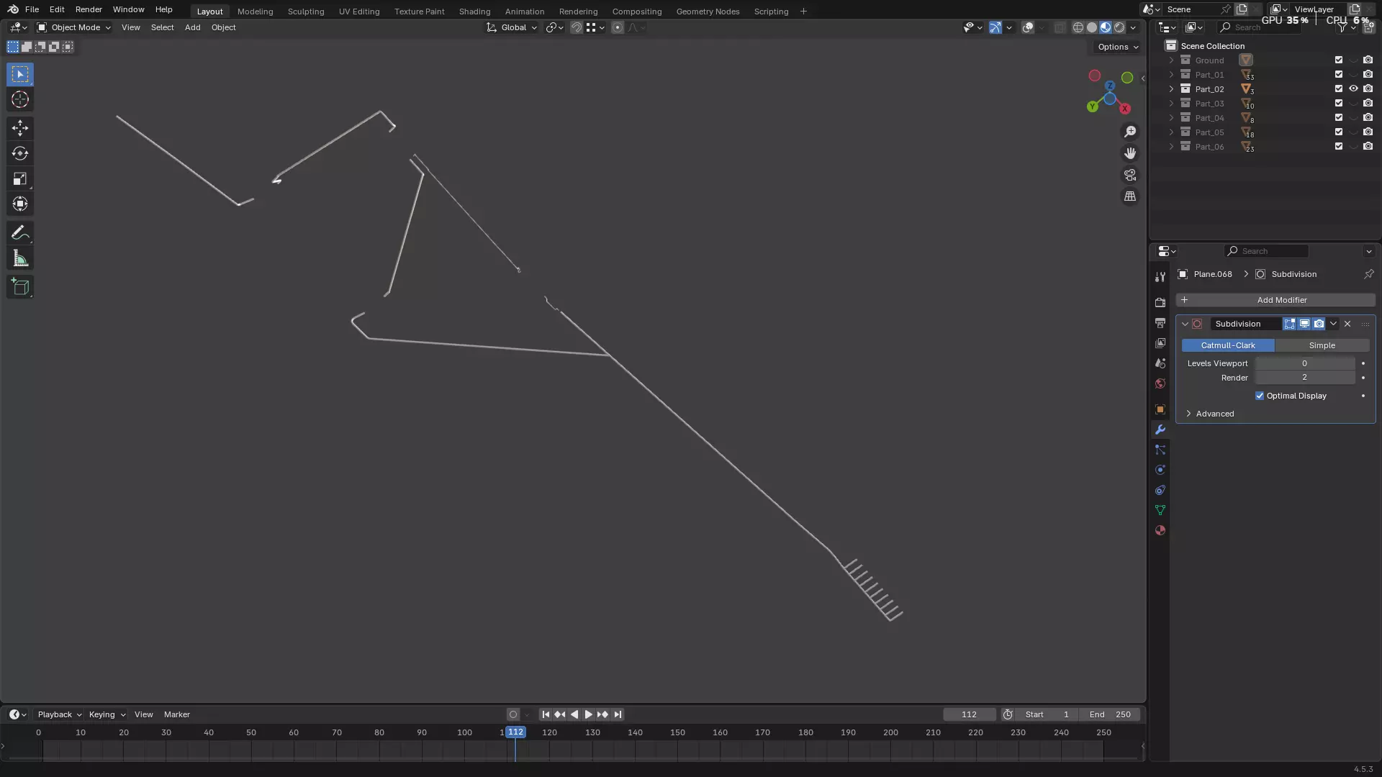Screen dimensions: 1382x777
Task: Open the Render menu
Action: 89,9
